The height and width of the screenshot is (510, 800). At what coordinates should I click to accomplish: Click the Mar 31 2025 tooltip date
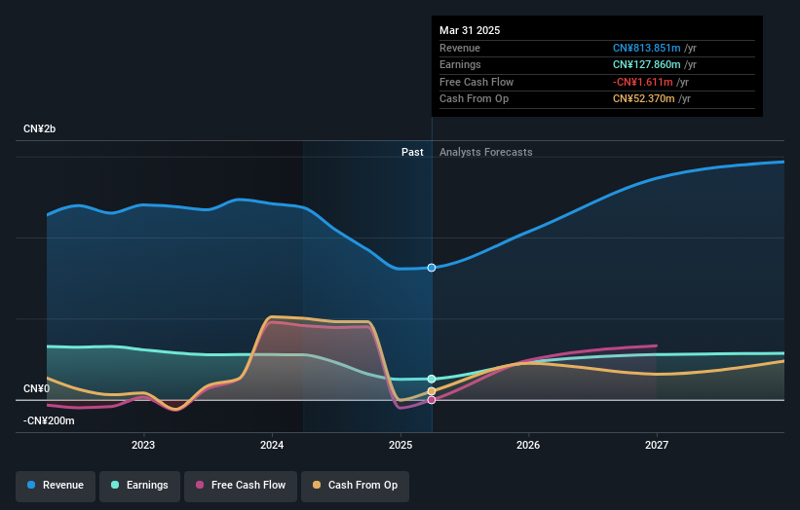click(470, 30)
